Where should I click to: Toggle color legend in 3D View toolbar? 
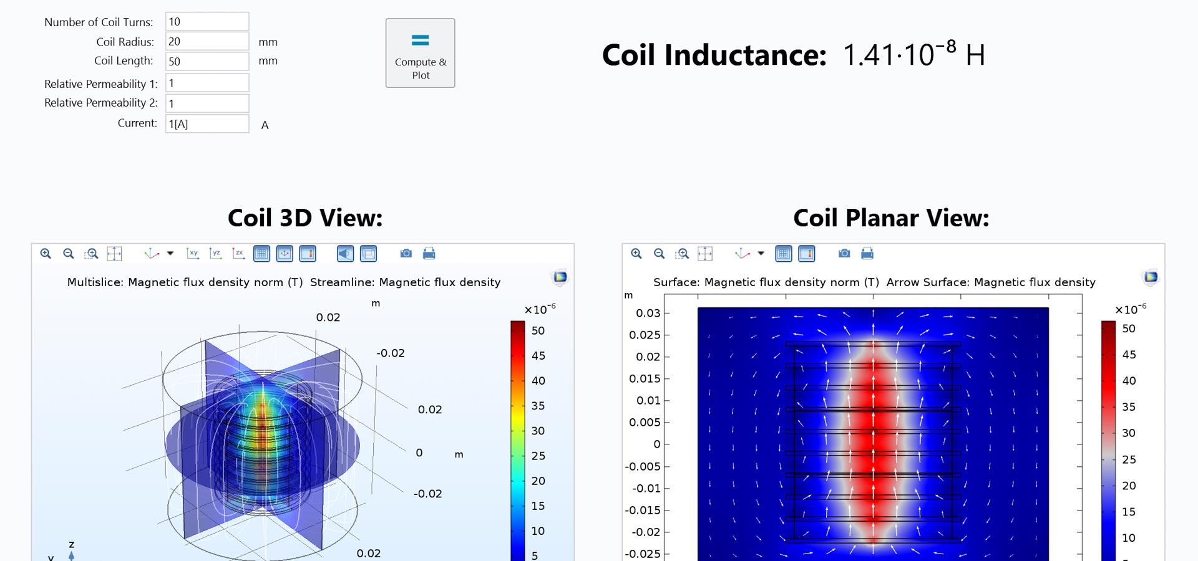point(308,254)
